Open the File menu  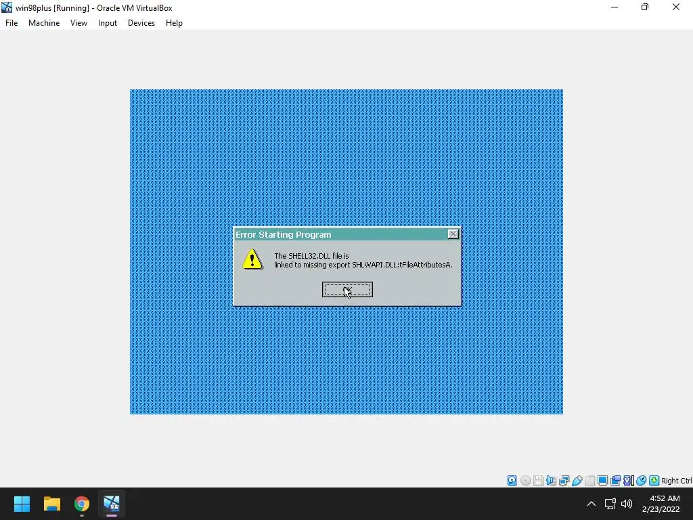point(12,23)
